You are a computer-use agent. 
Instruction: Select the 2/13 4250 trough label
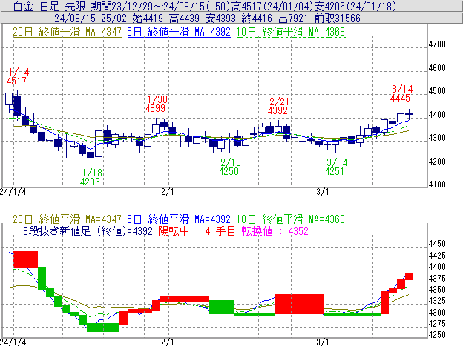coord(230,167)
